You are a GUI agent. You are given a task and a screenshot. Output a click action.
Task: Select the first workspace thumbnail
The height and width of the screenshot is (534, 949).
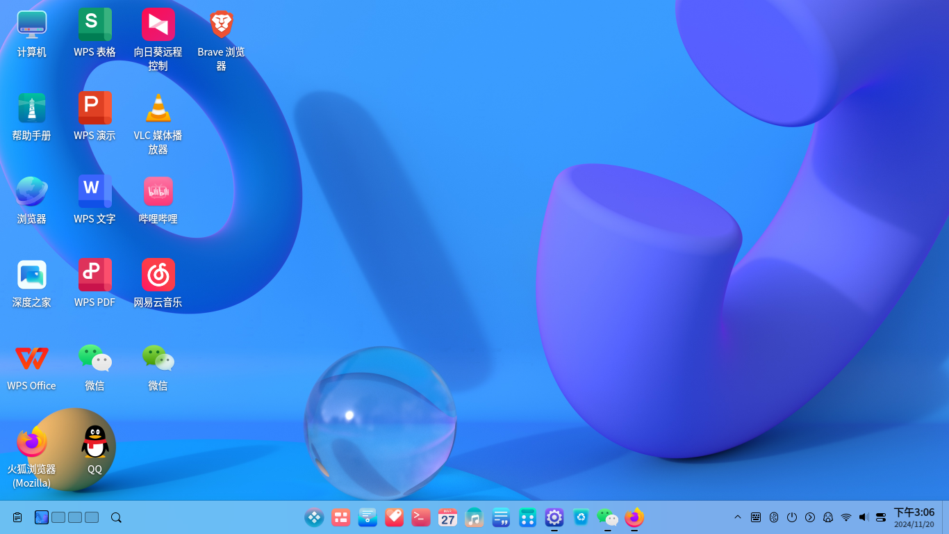tap(42, 517)
